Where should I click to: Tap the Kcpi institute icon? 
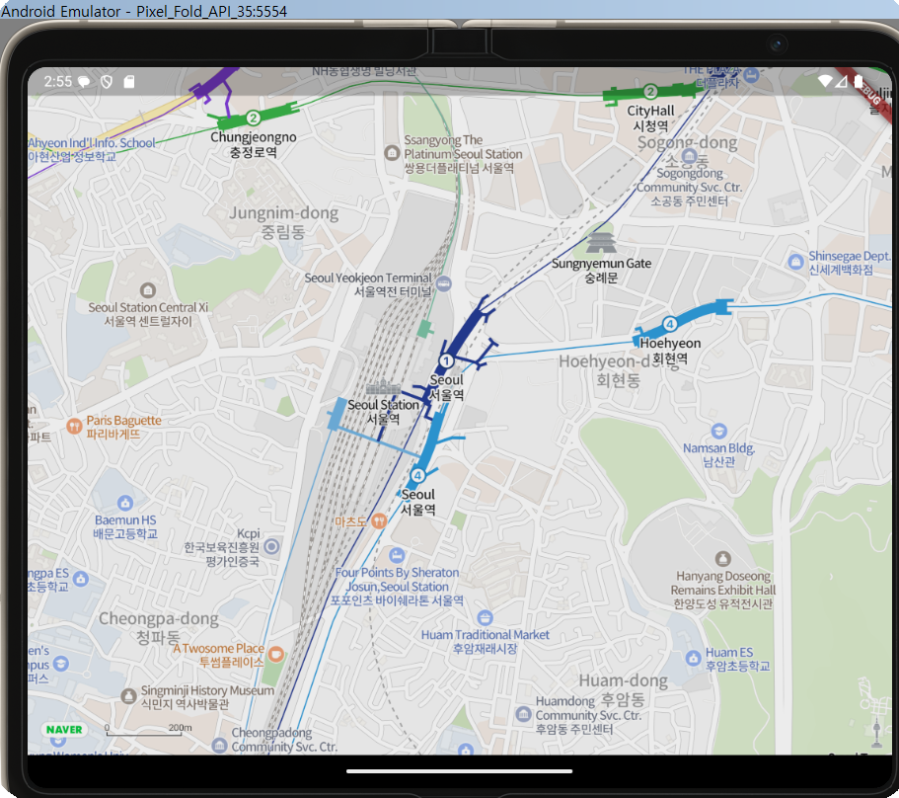pos(271,546)
